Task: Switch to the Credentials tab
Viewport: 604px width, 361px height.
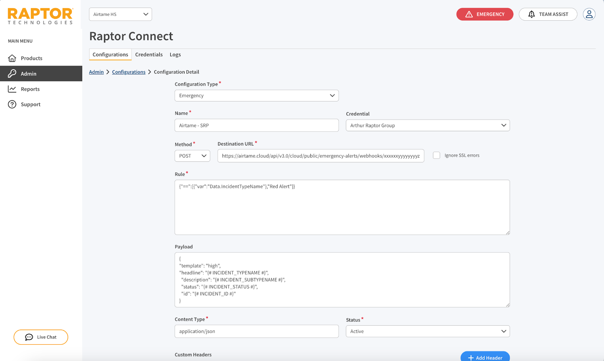Action: click(149, 54)
